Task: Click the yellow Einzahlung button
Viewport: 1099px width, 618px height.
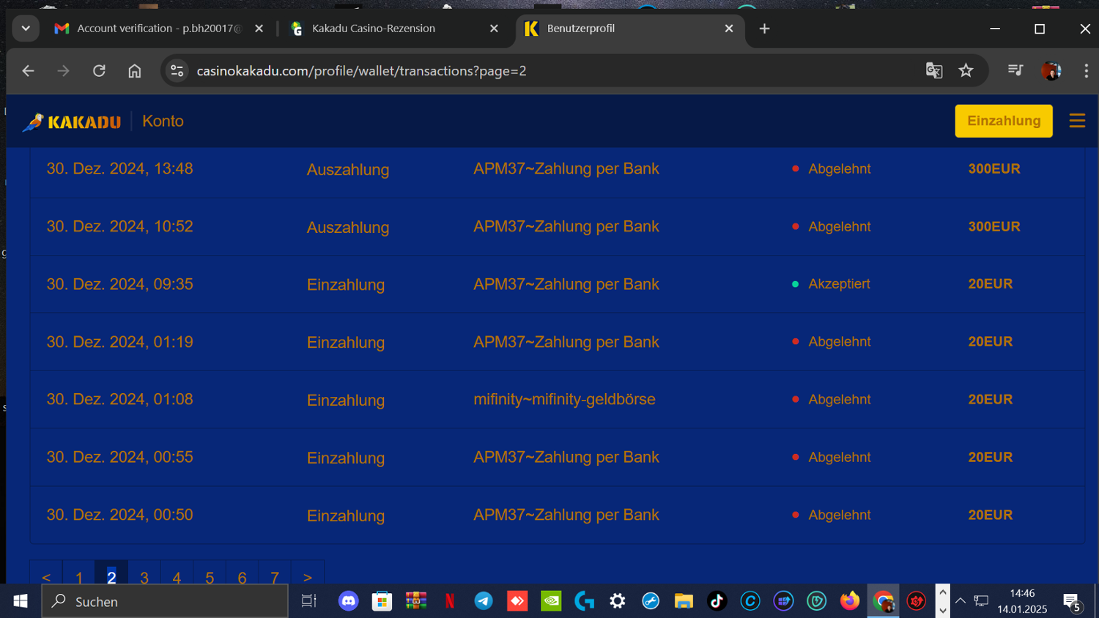Action: pyautogui.click(x=1003, y=121)
